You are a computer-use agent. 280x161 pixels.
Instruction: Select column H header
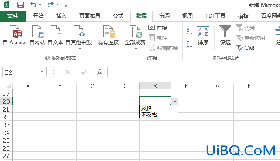tap(249, 86)
